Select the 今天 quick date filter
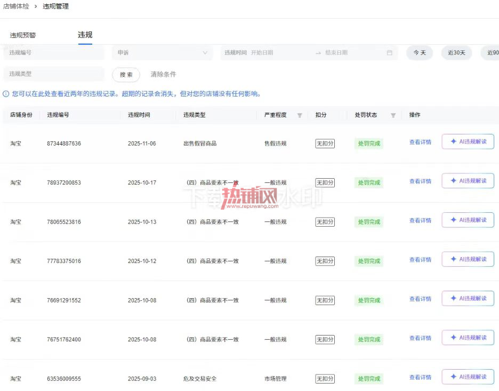The image size is (499, 391). [x=420, y=53]
